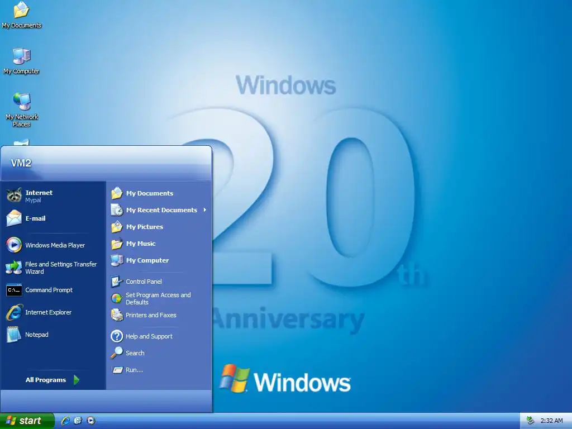The width and height of the screenshot is (572, 429).
Task: Click the system tray network icon
Action: [530, 421]
